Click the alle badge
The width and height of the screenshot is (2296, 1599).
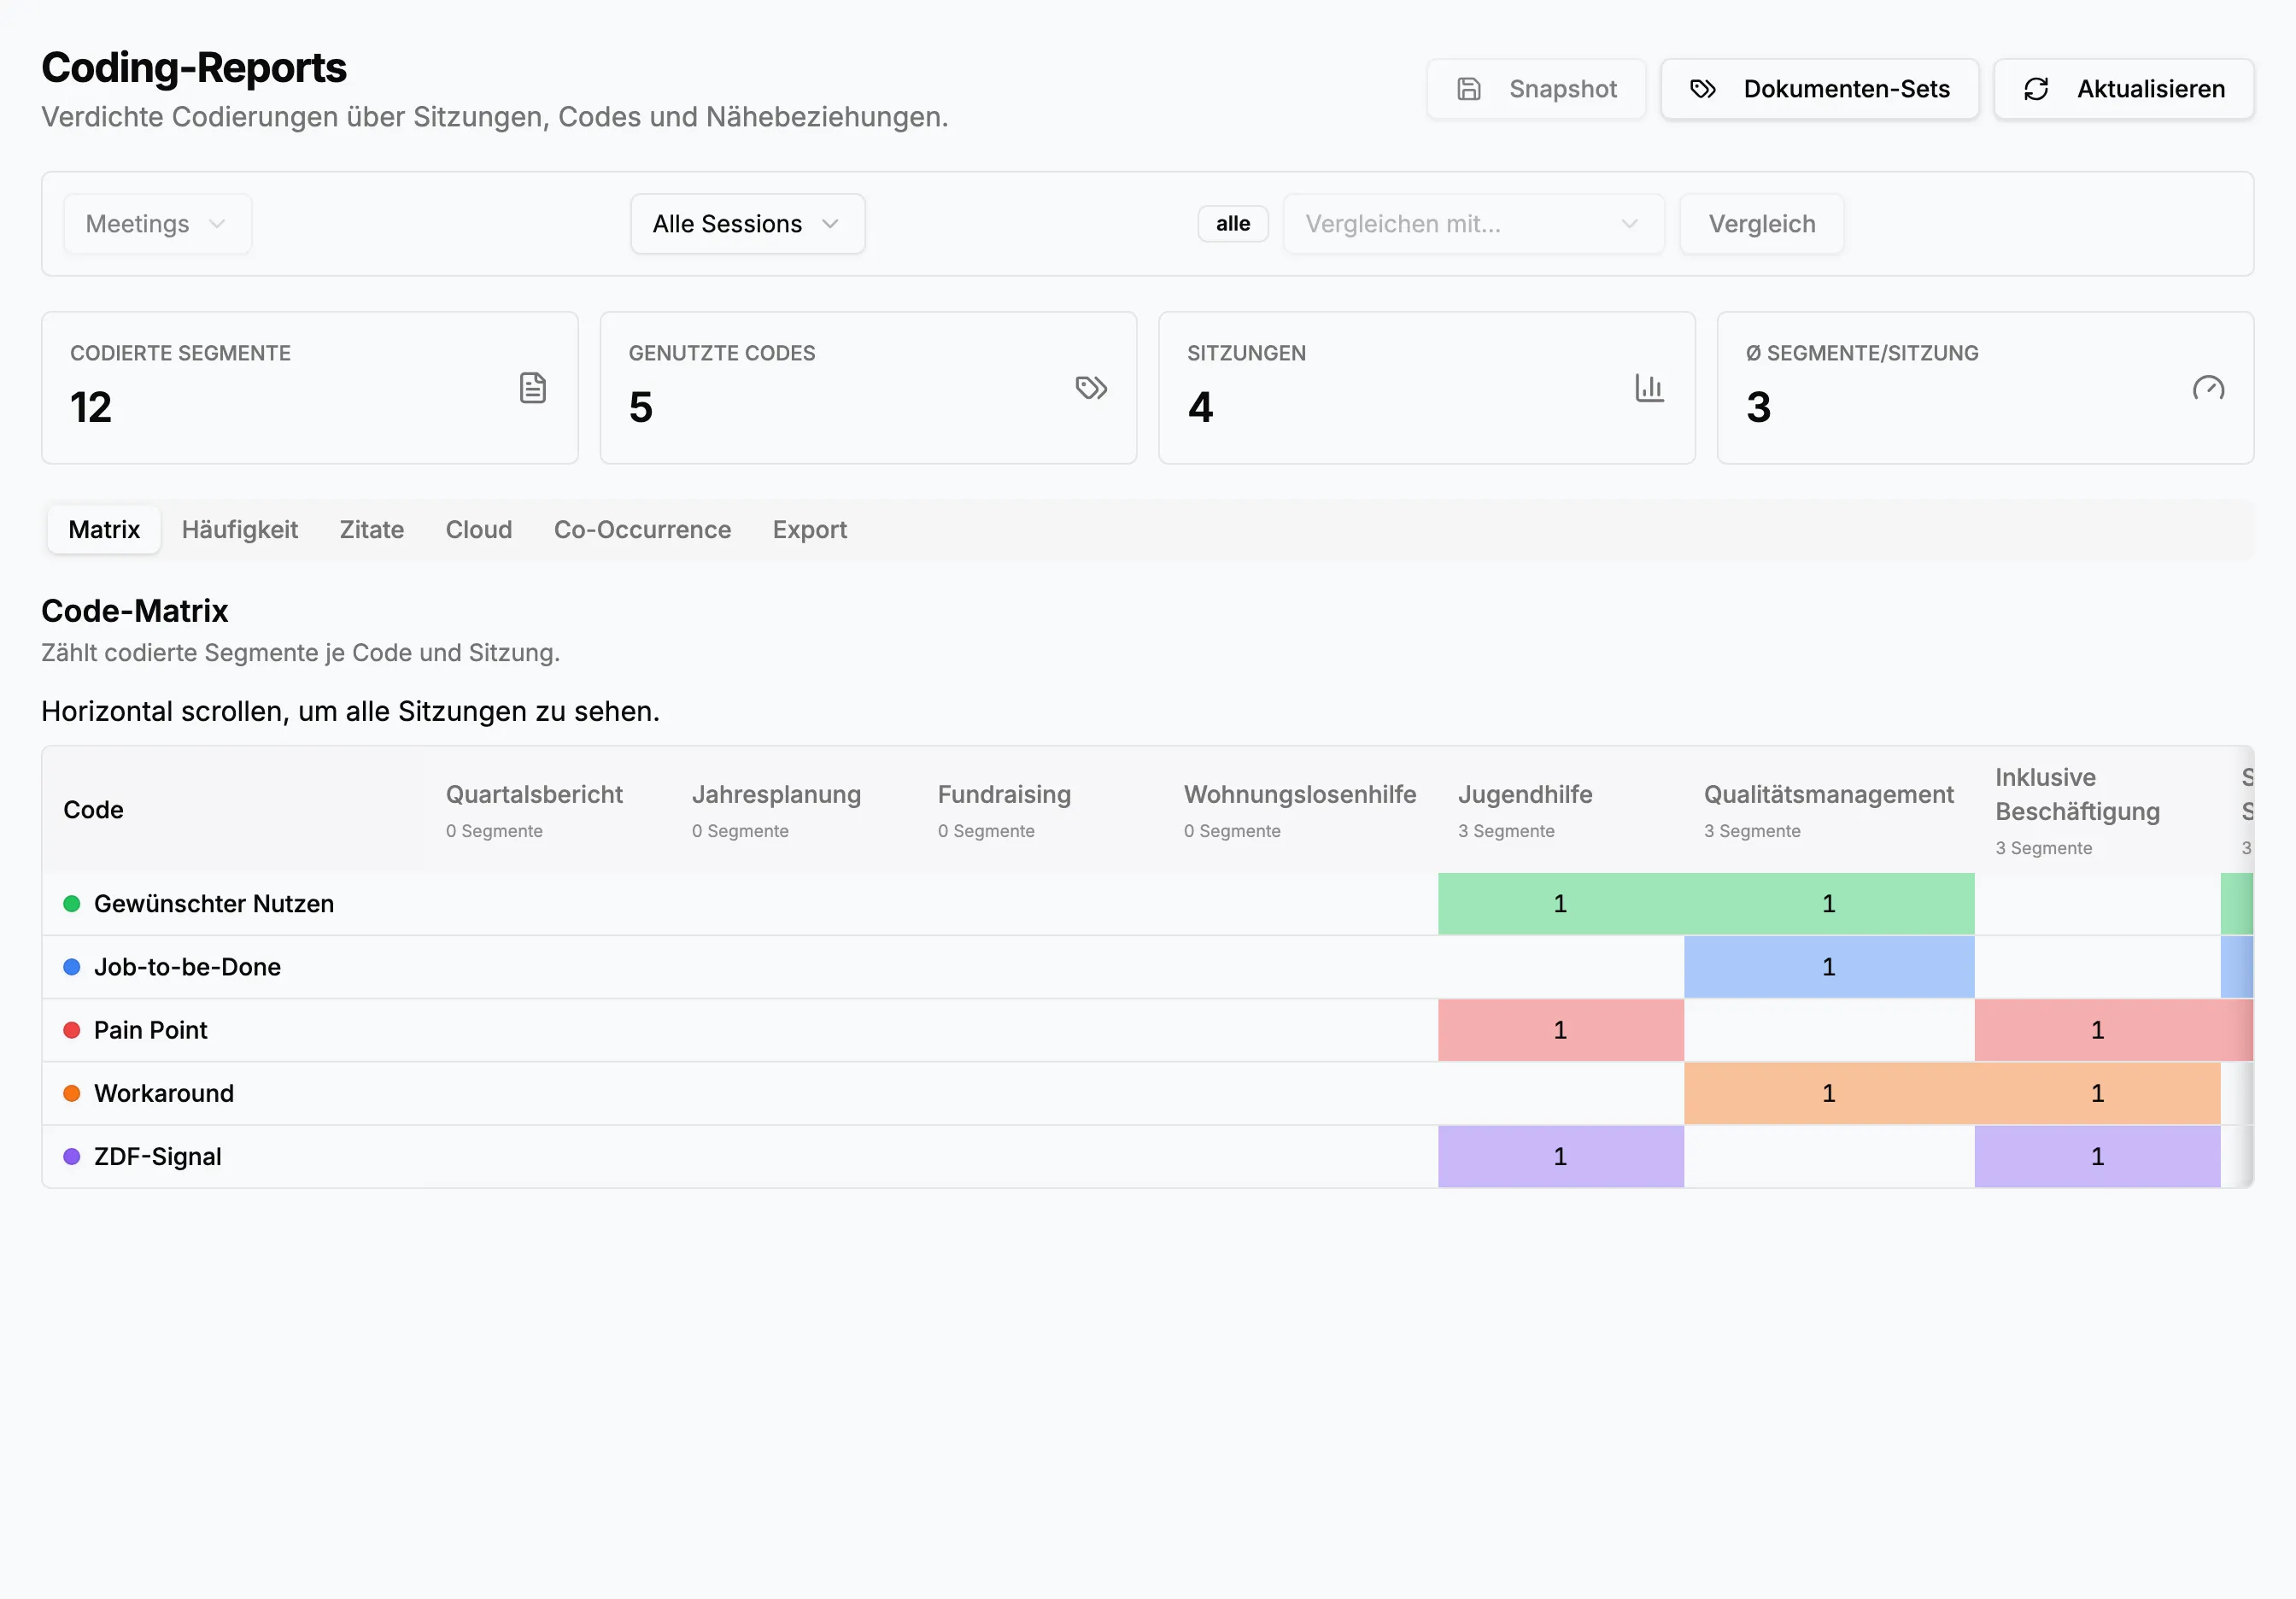1233,224
